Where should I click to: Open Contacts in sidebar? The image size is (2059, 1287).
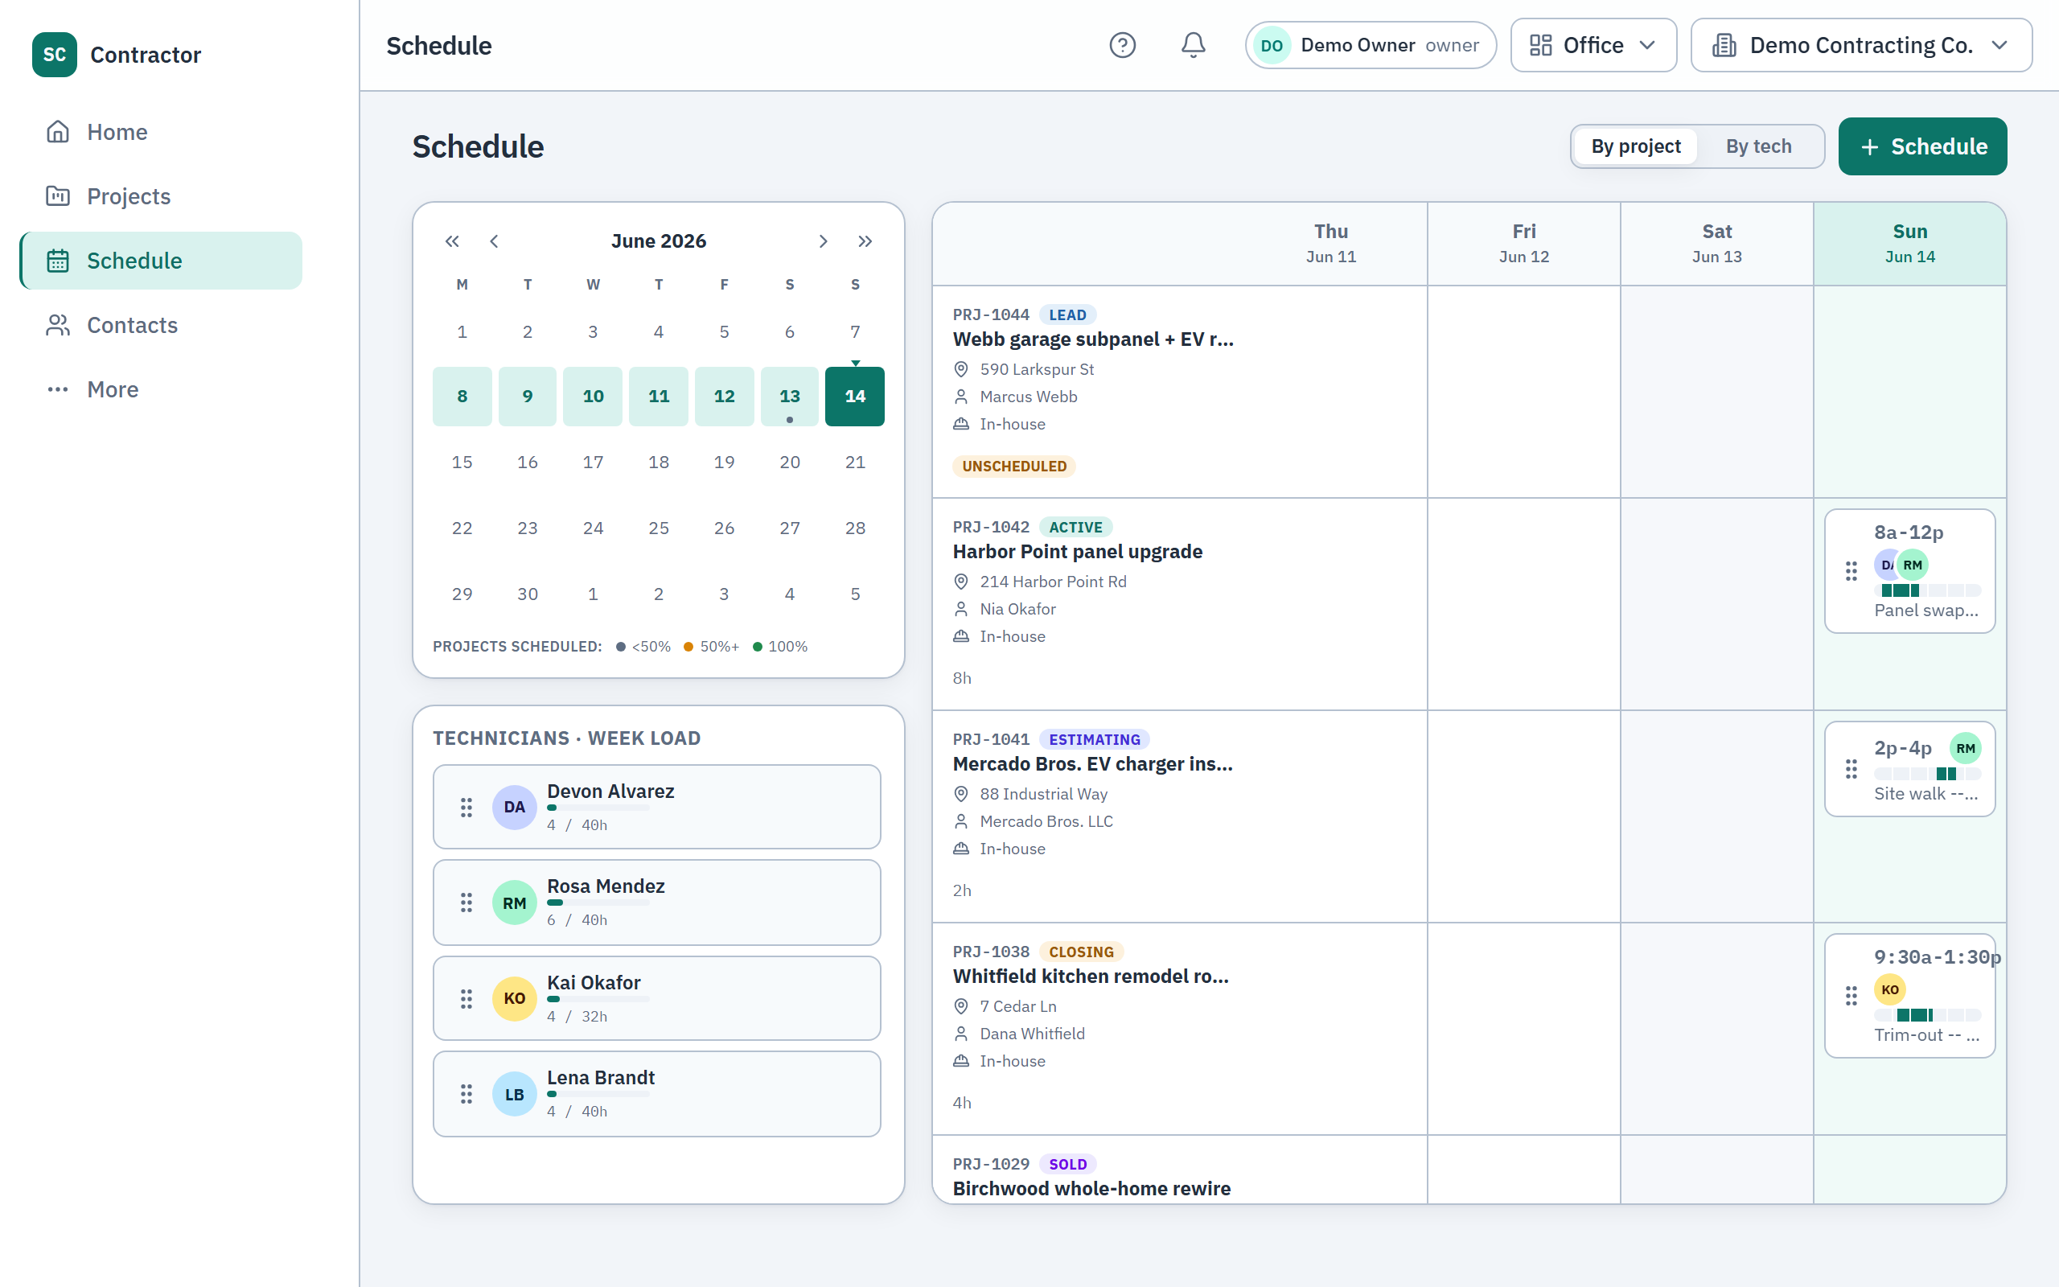[x=161, y=325]
